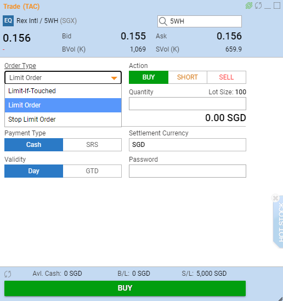Choose Day validity option
The width and height of the screenshot is (283, 301).
33,171
